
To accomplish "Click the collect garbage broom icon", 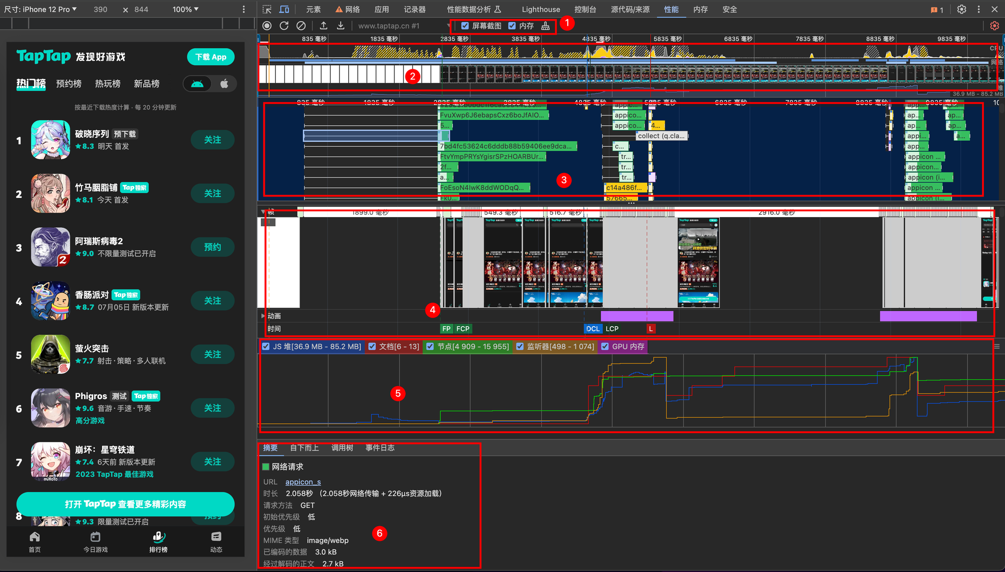I will pyautogui.click(x=545, y=26).
